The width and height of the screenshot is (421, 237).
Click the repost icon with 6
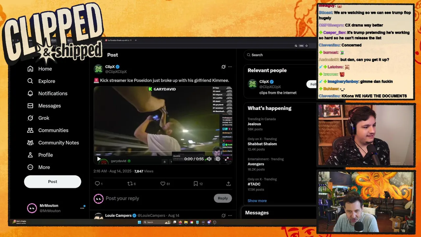click(x=130, y=184)
